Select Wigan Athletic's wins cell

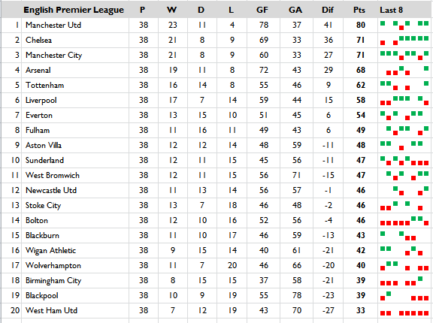tap(173, 251)
